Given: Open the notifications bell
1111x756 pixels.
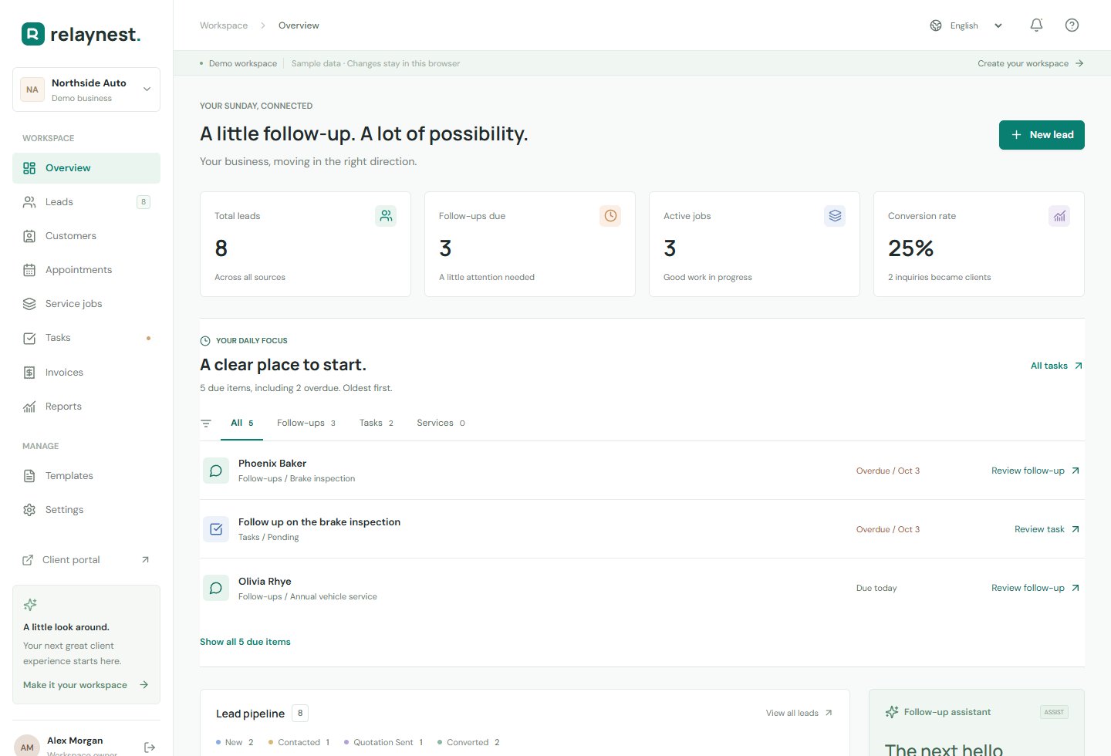Looking at the screenshot, I should click(x=1036, y=25).
